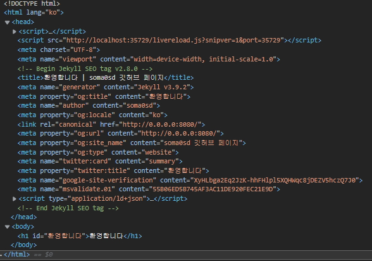
Task: Click the "soma0sd" author content value
Action: tap(139, 105)
